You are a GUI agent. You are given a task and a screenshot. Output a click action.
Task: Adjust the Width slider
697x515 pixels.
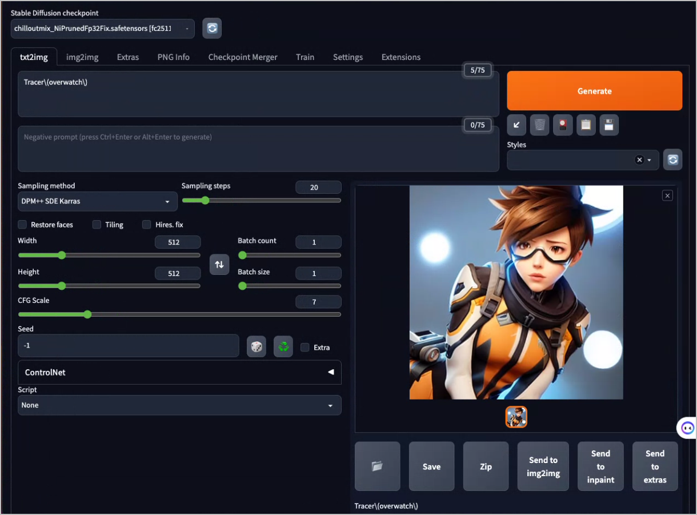point(109,255)
